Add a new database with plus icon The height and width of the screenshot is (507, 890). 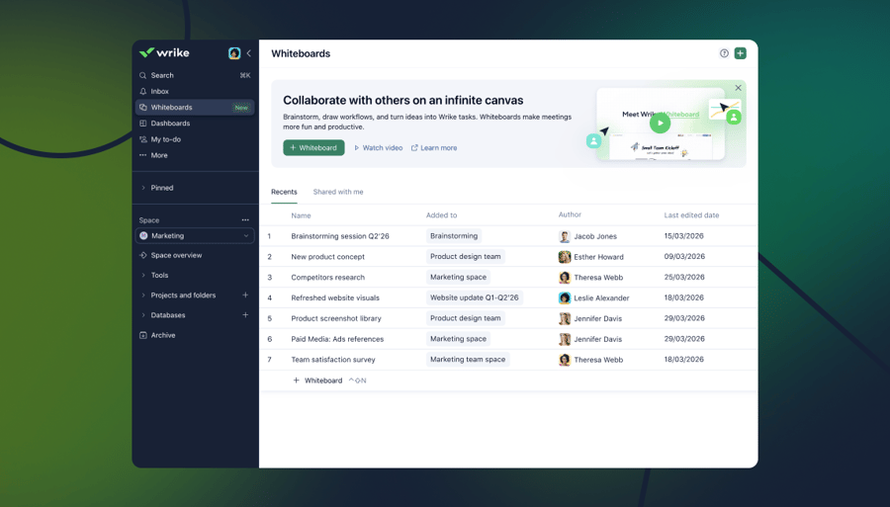pos(245,314)
